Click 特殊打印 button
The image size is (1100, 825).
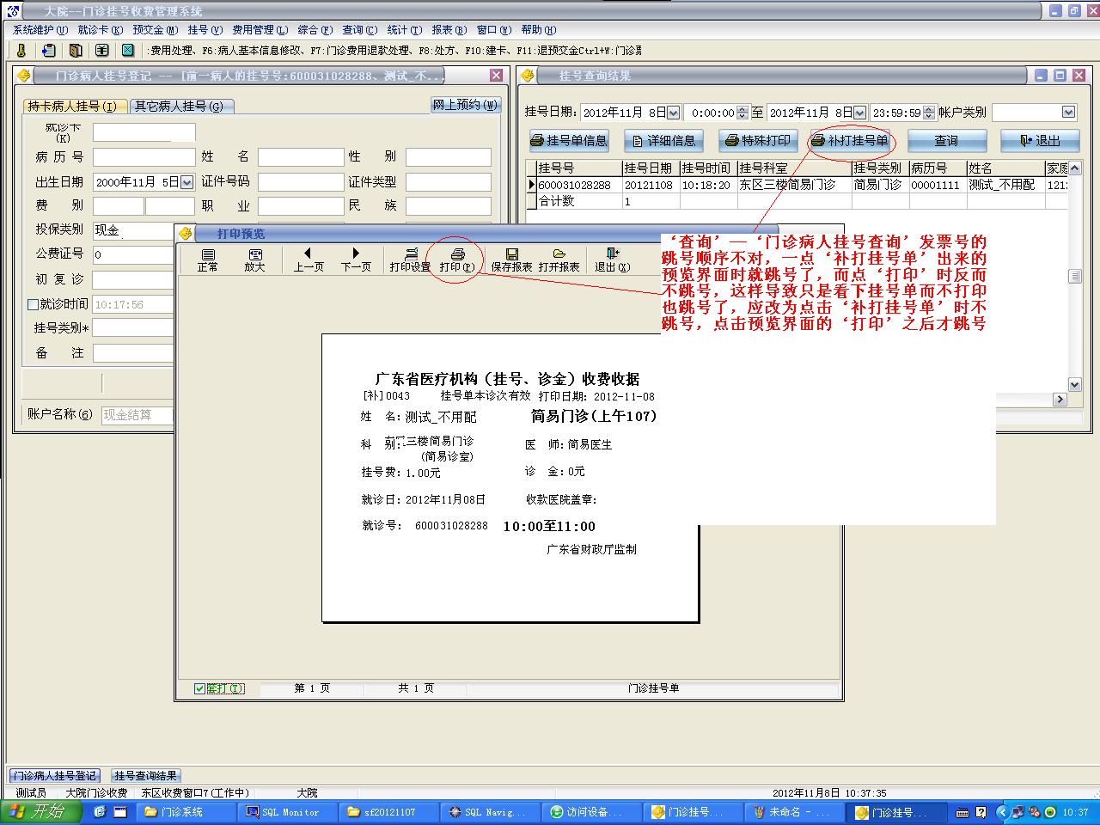tap(758, 141)
